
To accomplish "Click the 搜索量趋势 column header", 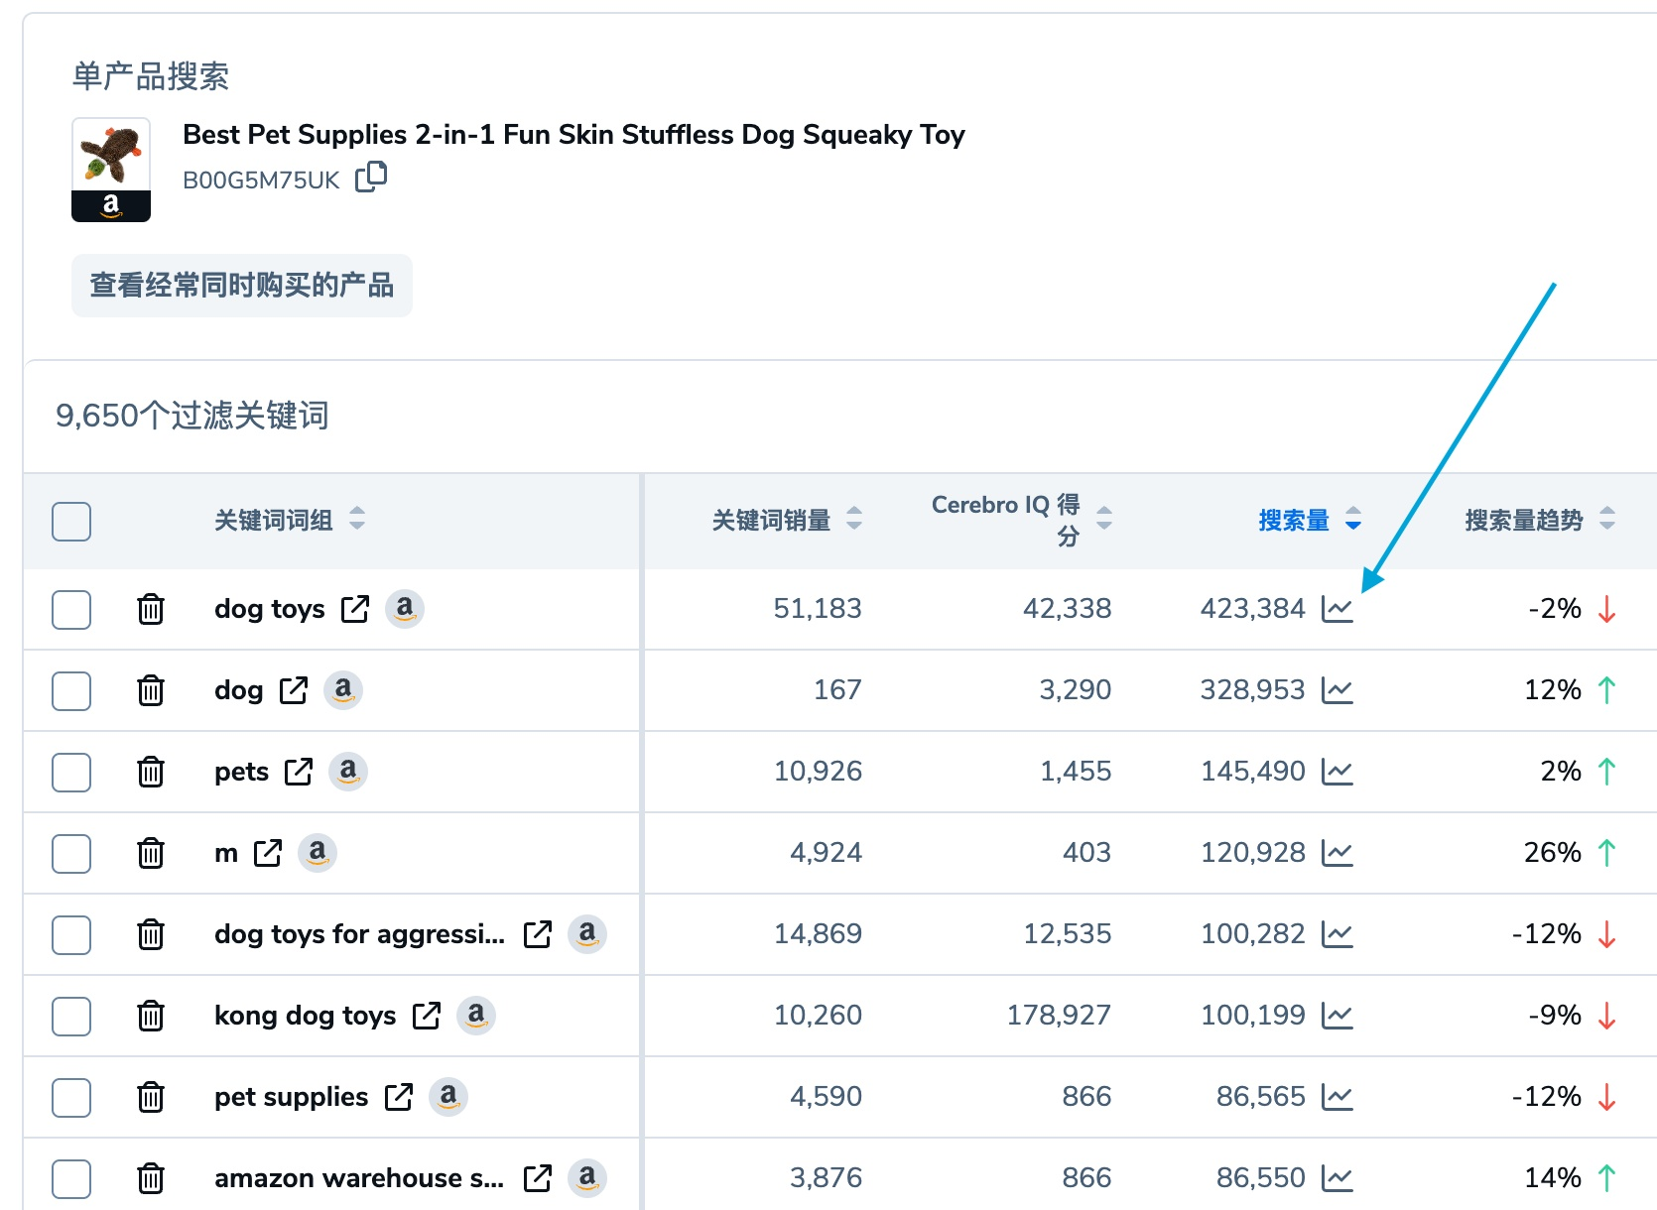I will pos(1525,520).
